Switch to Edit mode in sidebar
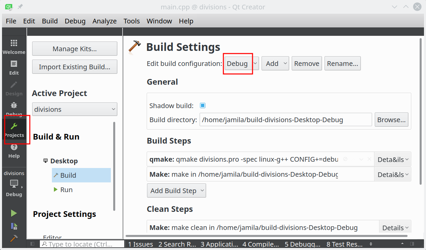Viewport: 426px width, 250px height. (x=14, y=67)
